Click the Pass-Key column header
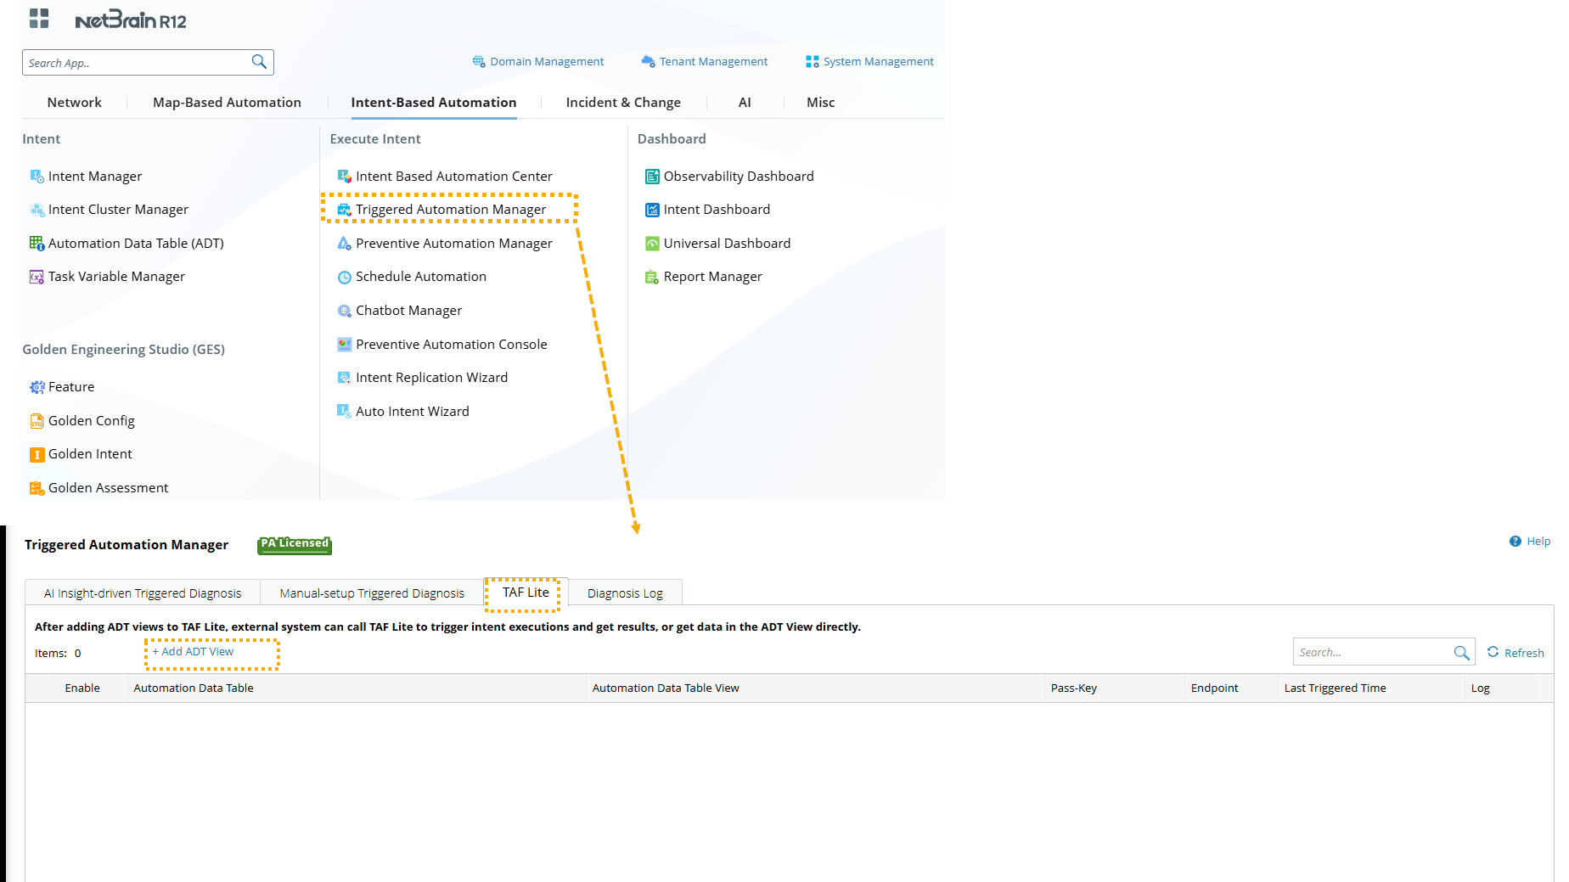 [x=1115, y=688]
